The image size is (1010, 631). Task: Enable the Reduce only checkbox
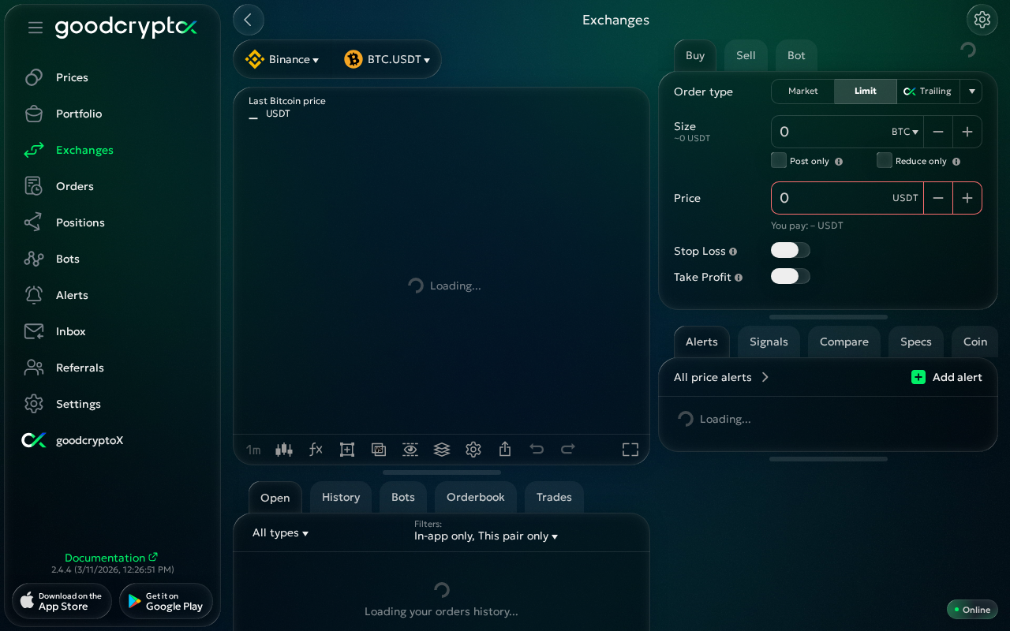[885, 161]
